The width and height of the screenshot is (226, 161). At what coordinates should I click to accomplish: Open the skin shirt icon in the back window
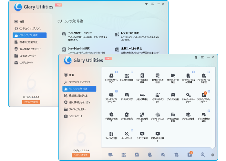coord(147,4)
